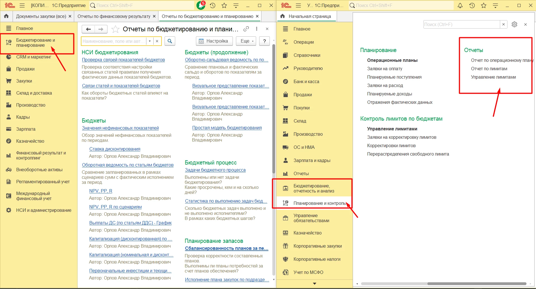The height and width of the screenshot is (289, 536).
Task: Open main menu hamburger in left window
Action: pos(22,5)
